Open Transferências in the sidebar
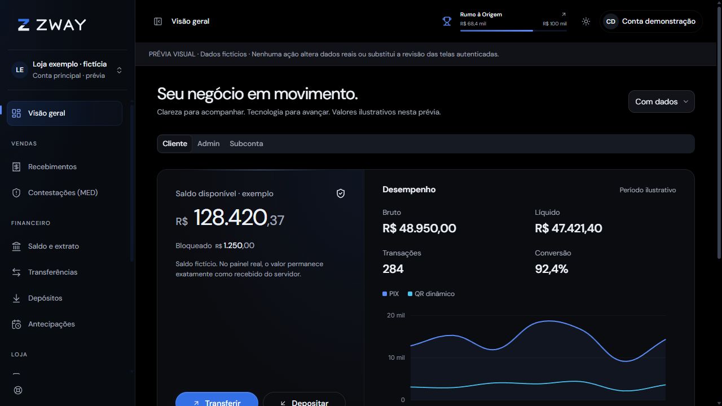Screen dimensions: 722x406 coord(64,272)
